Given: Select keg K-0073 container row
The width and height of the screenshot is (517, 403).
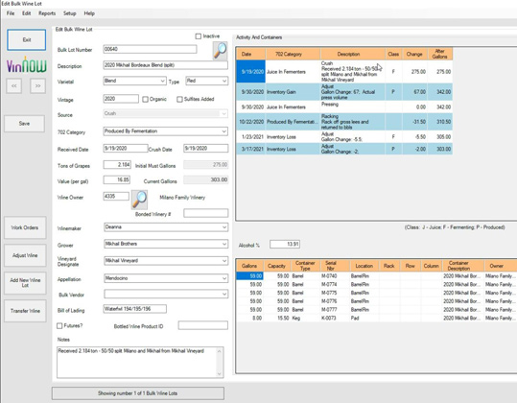Looking at the screenshot, I should click(377, 319).
